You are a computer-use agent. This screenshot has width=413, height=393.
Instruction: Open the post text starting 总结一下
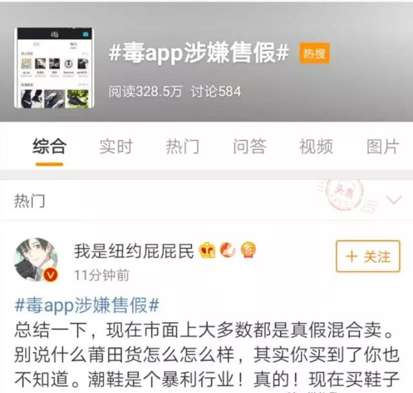coord(207,355)
